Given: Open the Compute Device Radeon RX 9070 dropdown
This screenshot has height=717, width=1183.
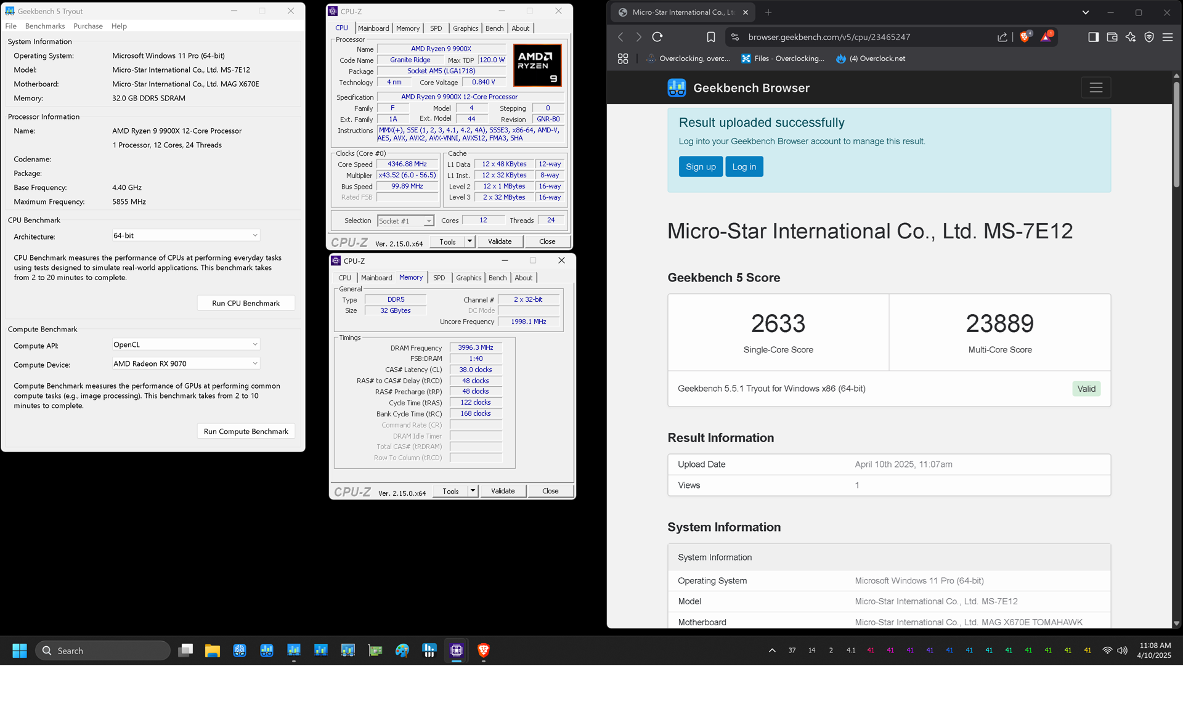Looking at the screenshot, I should click(185, 363).
